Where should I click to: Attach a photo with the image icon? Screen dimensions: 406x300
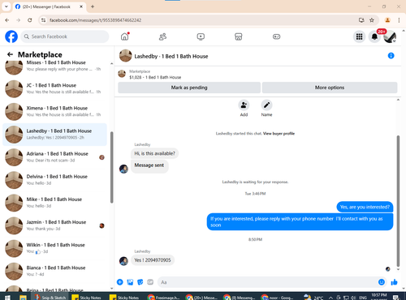click(130, 282)
